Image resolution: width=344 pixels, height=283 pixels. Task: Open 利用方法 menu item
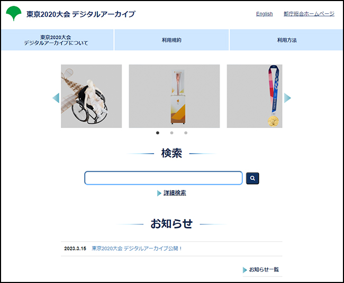286,40
